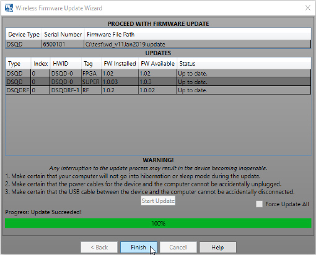Click the FW Installed column header

(120, 63)
